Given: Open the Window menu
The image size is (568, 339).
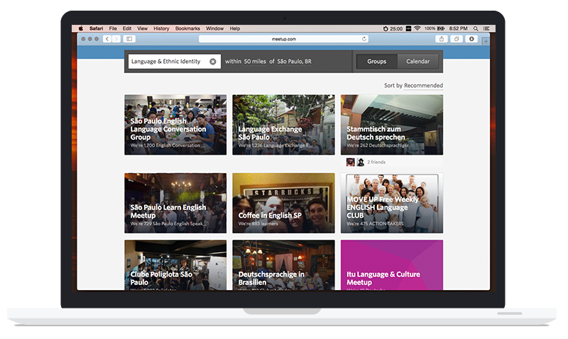Looking at the screenshot, I should (215, 28).
